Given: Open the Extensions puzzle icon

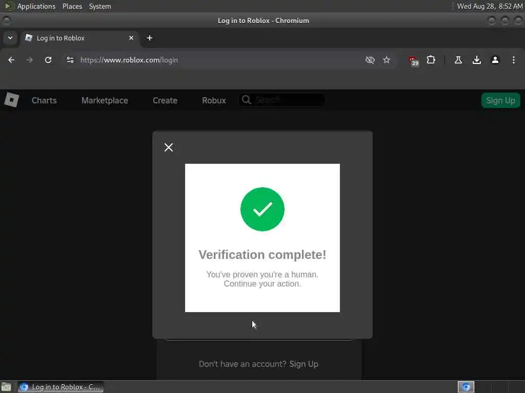Looking at the screenshot, I should [431, 60].
